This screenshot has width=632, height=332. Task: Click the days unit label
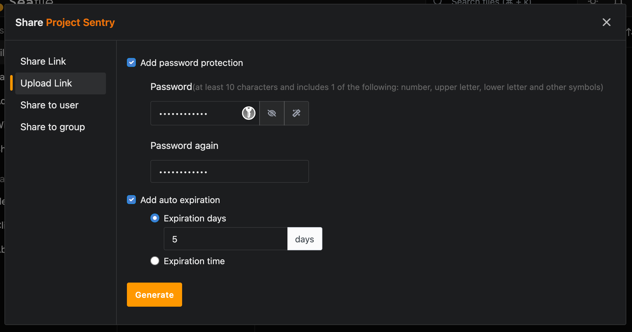(x=305, y=239)
